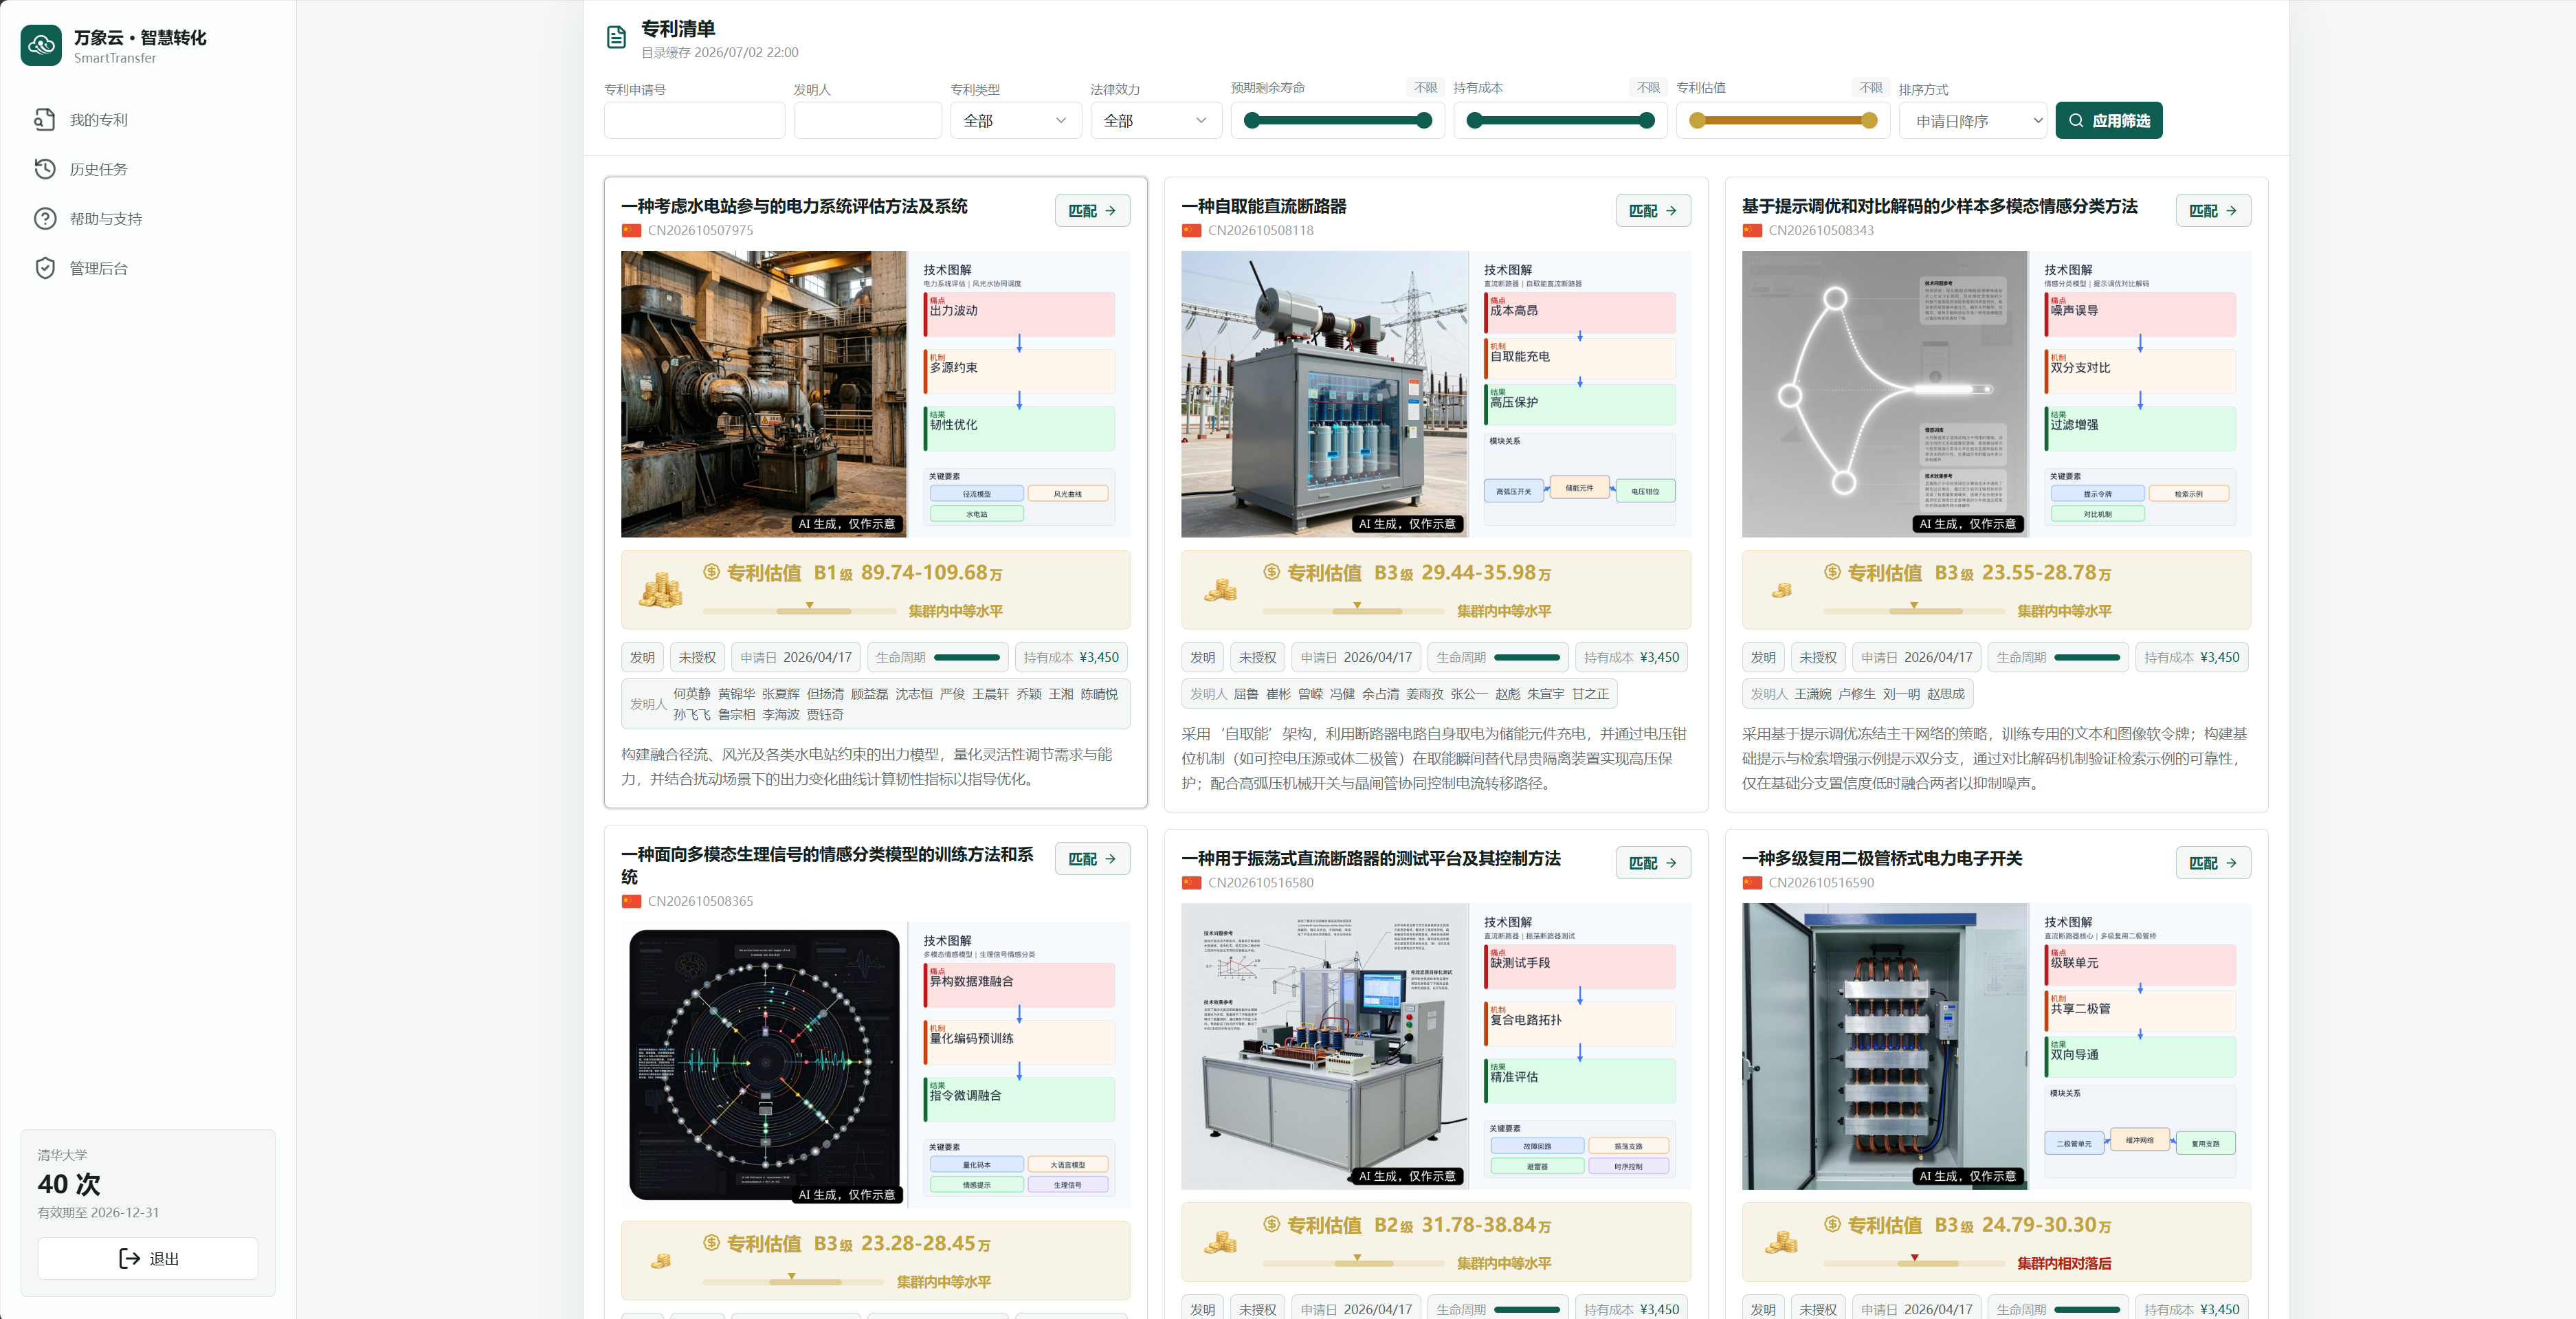This screenshot has width=2576, height=1319.
Task: Click the 历史任务 history clock icon
Action: point(45,169)
